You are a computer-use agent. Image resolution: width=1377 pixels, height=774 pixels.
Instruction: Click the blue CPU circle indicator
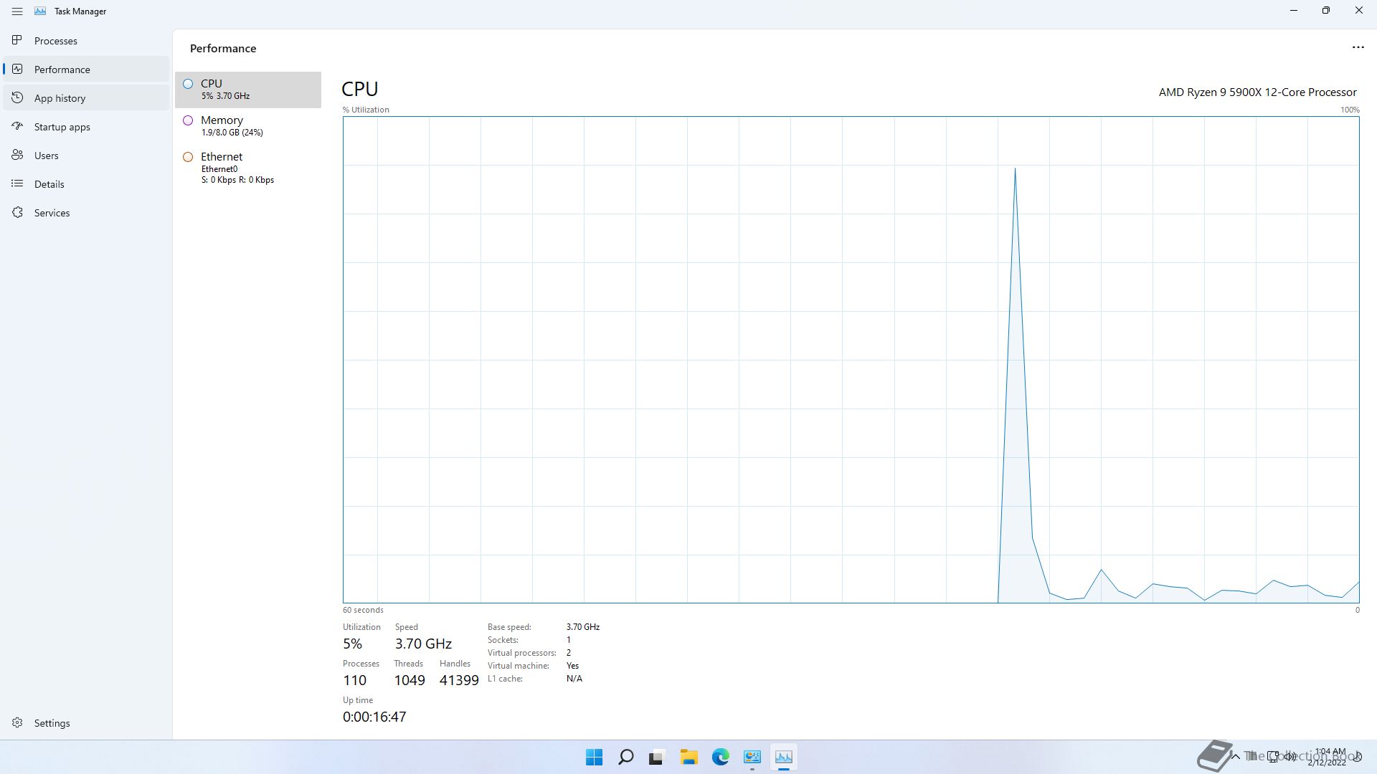[188, 84]
